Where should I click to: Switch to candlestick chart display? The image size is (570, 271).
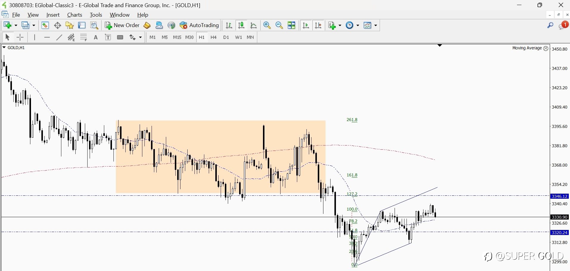pyautogui.click(x=241, y=25)
